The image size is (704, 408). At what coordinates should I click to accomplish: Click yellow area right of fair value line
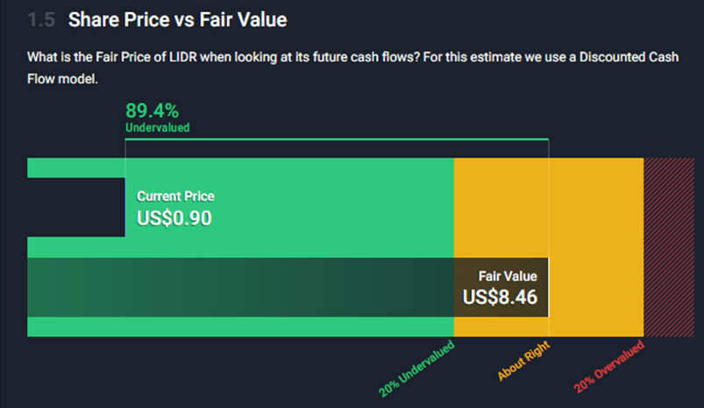tap(596, 247)
